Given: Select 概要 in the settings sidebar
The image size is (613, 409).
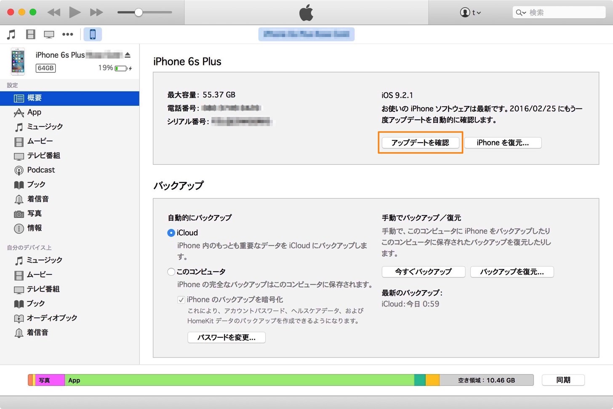Looking at the screenshot, I should point(69,98).
